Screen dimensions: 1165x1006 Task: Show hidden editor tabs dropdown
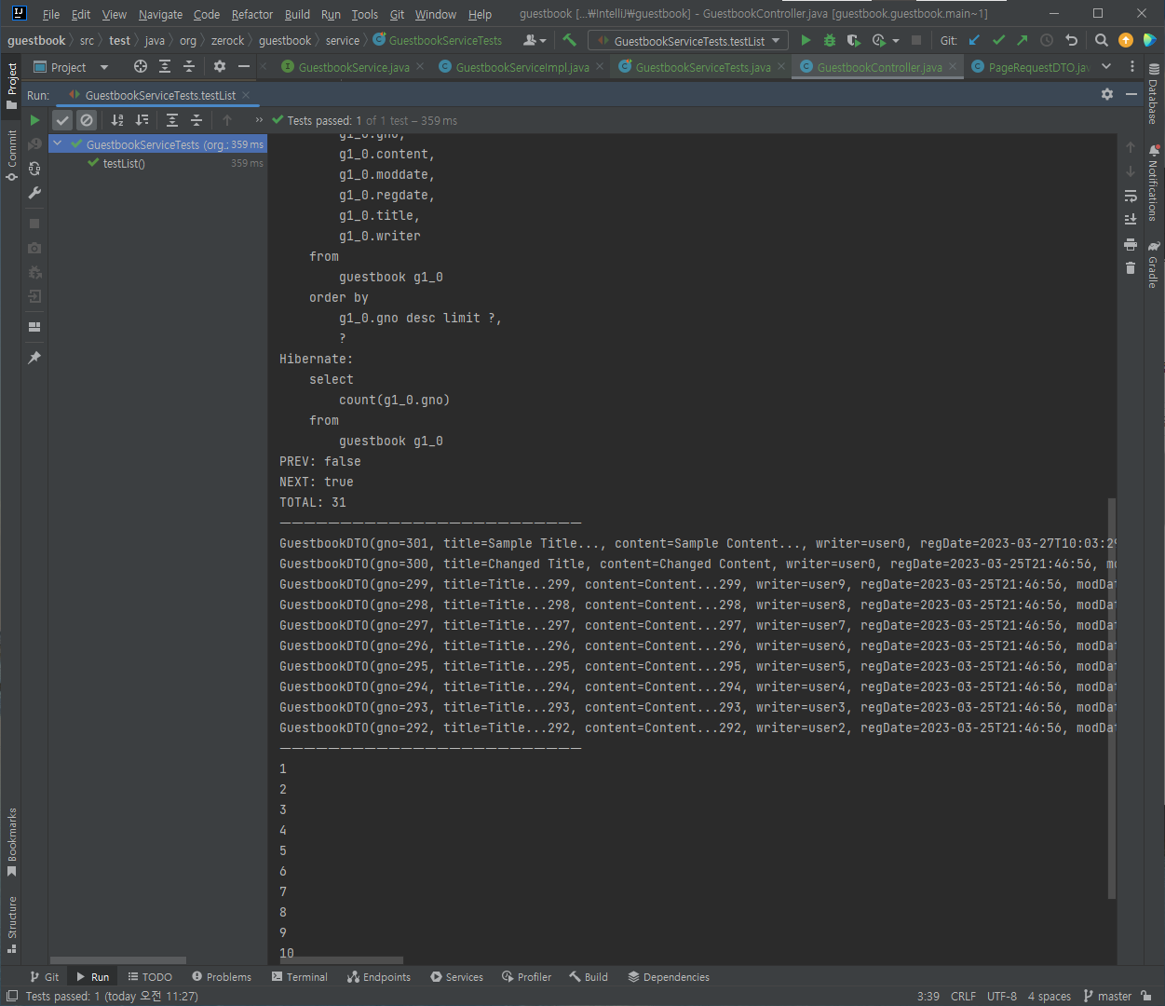tap(1106, 67)
